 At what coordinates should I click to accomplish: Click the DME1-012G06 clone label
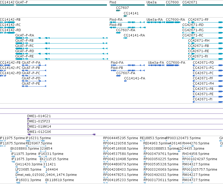39,132
